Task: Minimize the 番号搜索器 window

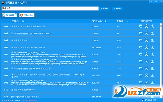Action: 152,2
